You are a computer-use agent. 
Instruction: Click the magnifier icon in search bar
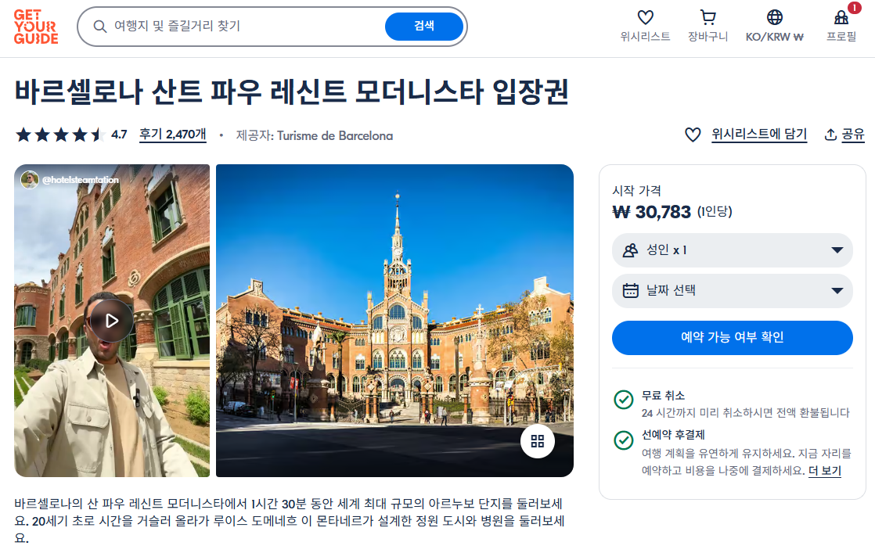100,26
